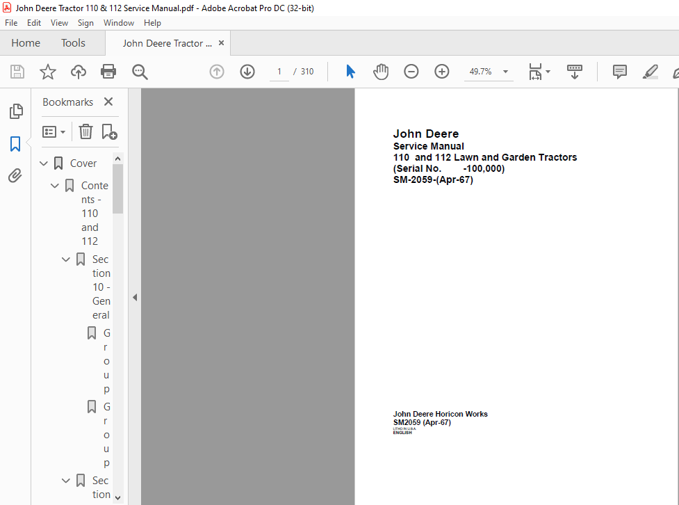
Task: Open zoom level dropdown 49.7%
Action: click(505, 72)
